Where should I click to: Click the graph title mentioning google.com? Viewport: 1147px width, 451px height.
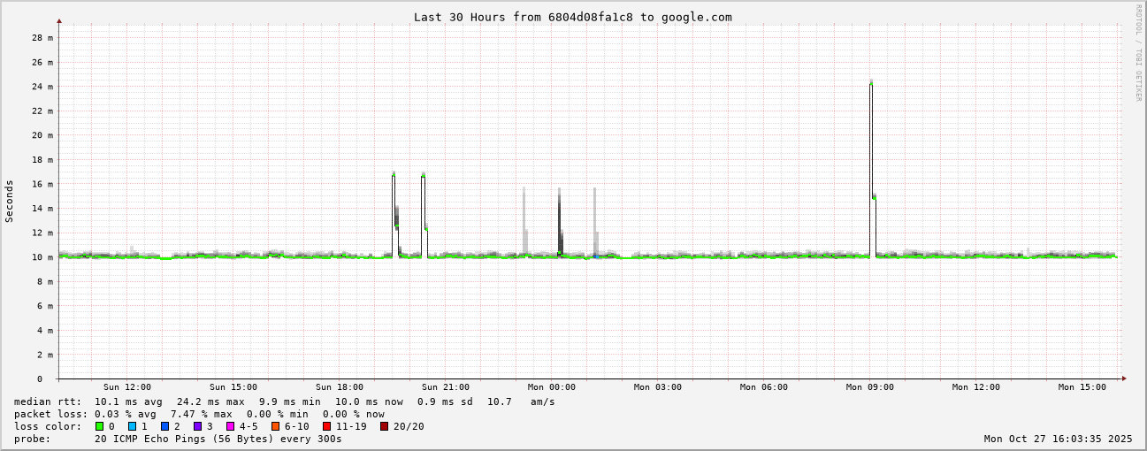[x=573, y=17]
